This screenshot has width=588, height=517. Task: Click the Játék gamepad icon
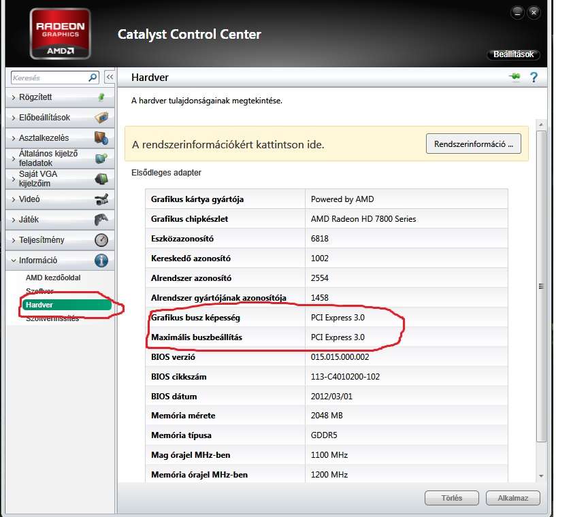[101, 219]
